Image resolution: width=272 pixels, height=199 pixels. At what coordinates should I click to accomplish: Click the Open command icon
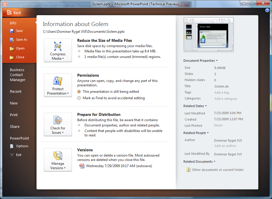point(11,48)
